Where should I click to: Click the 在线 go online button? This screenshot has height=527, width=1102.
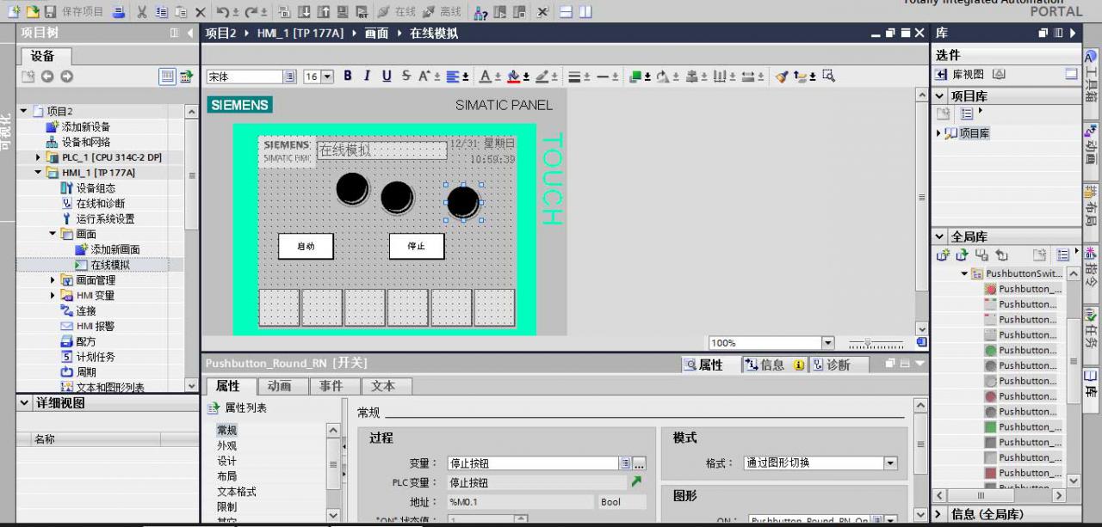pyautogui.click(x=396, y=12)
